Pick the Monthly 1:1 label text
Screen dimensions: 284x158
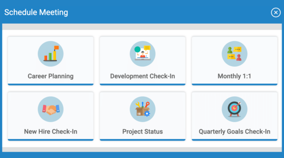pos(234,76)
